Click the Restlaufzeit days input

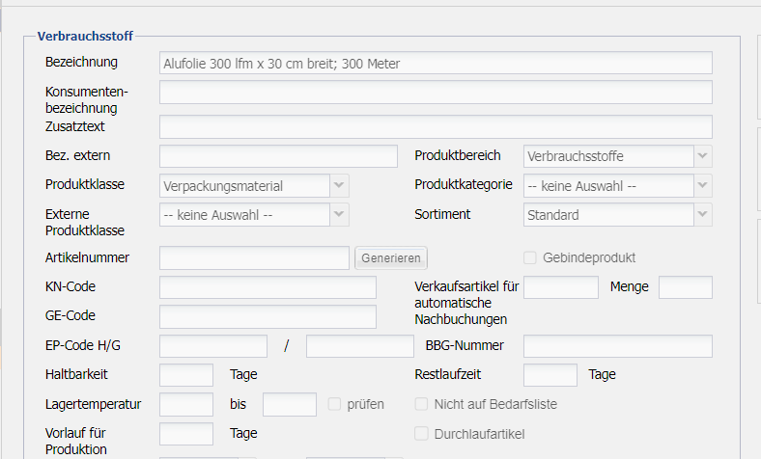click(x=550, y=375)
